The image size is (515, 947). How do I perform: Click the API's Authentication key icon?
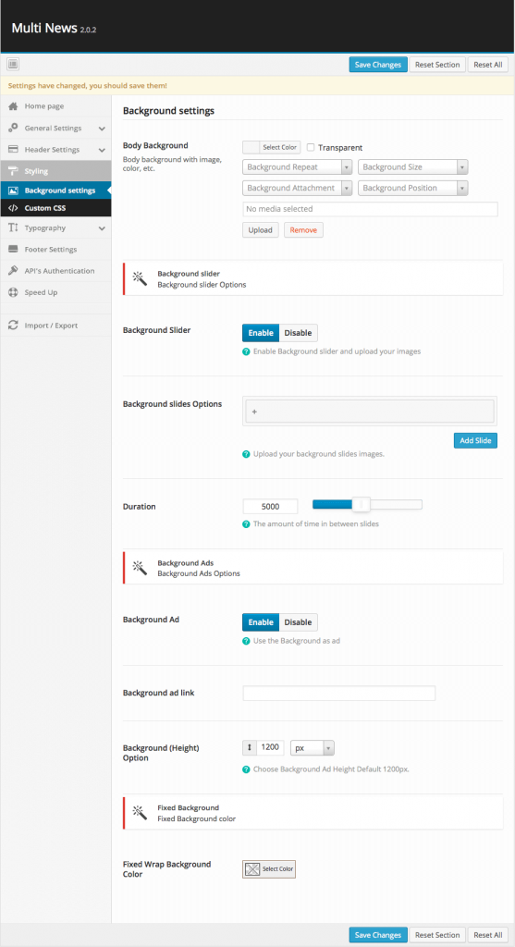pyautogui.click(x=13, y=271)
